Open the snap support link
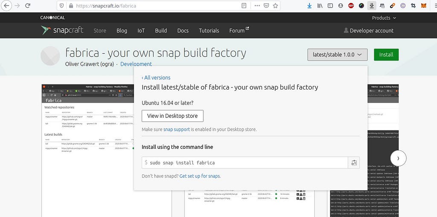The width and height of the screenshot is (437, 217). click(x=176, y=130)
